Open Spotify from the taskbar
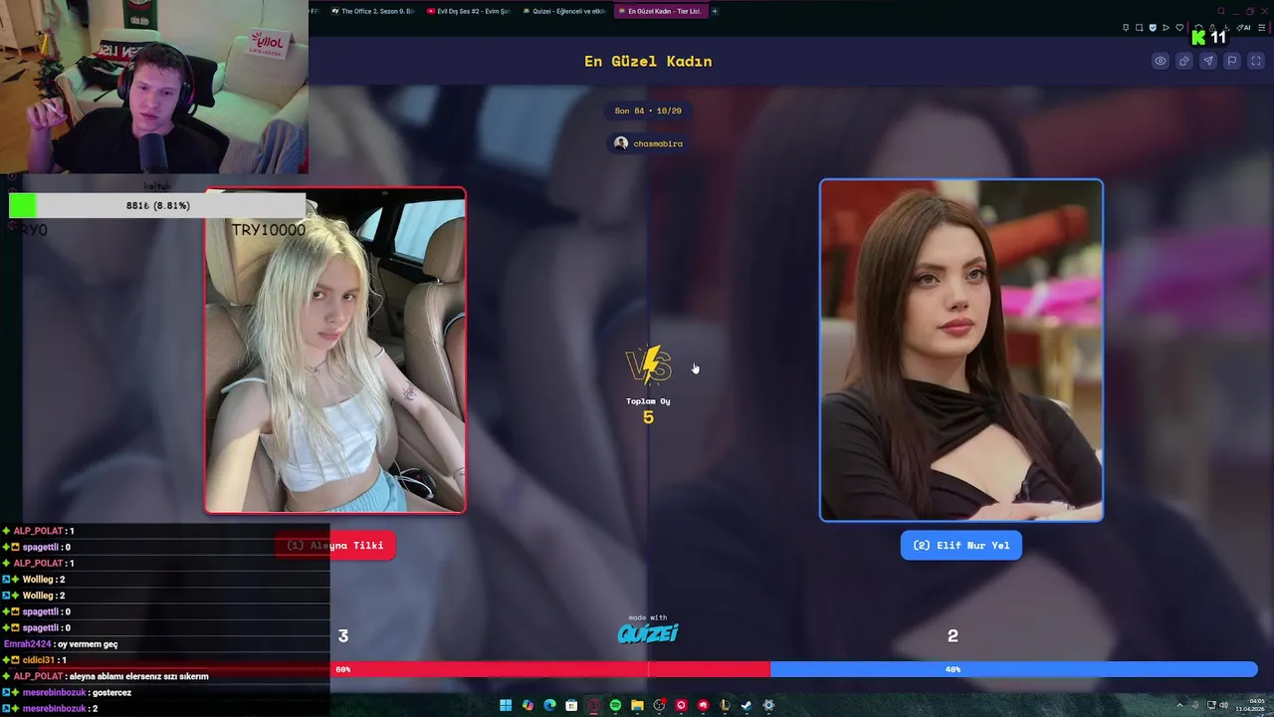Viewport: 1274px width, 717px height. tap(615, 705)
